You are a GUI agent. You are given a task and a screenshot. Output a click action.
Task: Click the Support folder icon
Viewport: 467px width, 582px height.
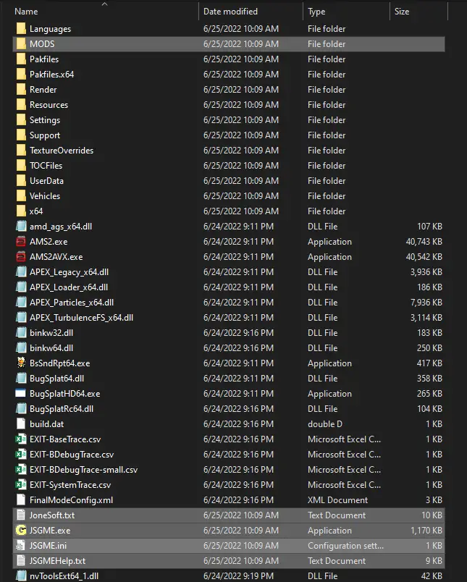[x=21, y=135]
